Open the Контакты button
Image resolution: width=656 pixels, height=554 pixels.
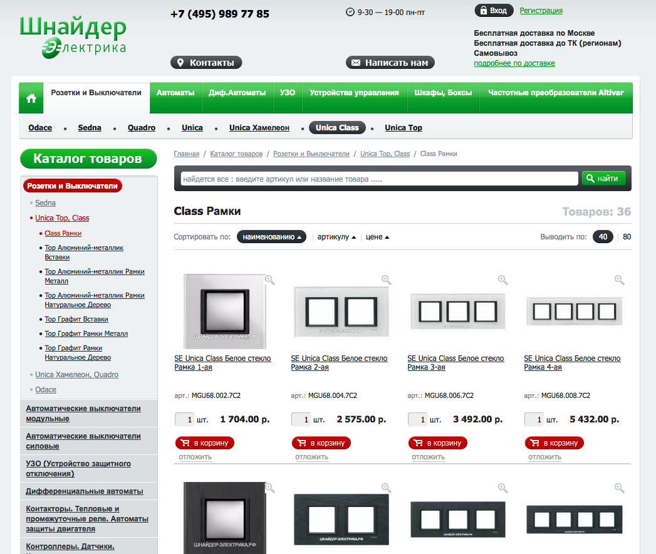206,62
